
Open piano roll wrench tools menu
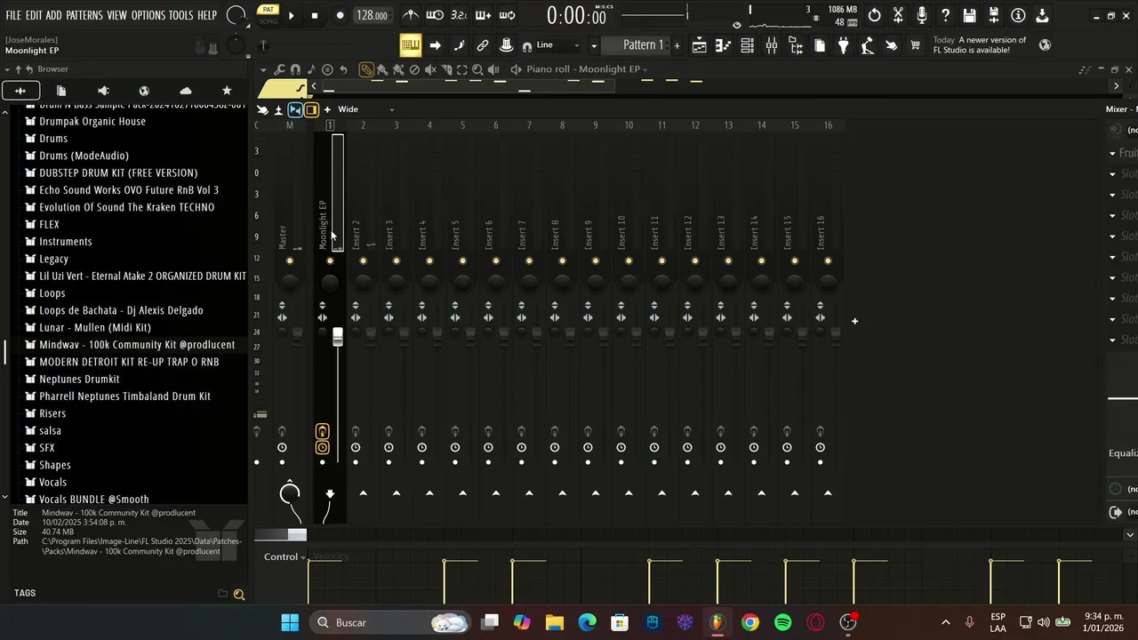(x=279, y=69)
